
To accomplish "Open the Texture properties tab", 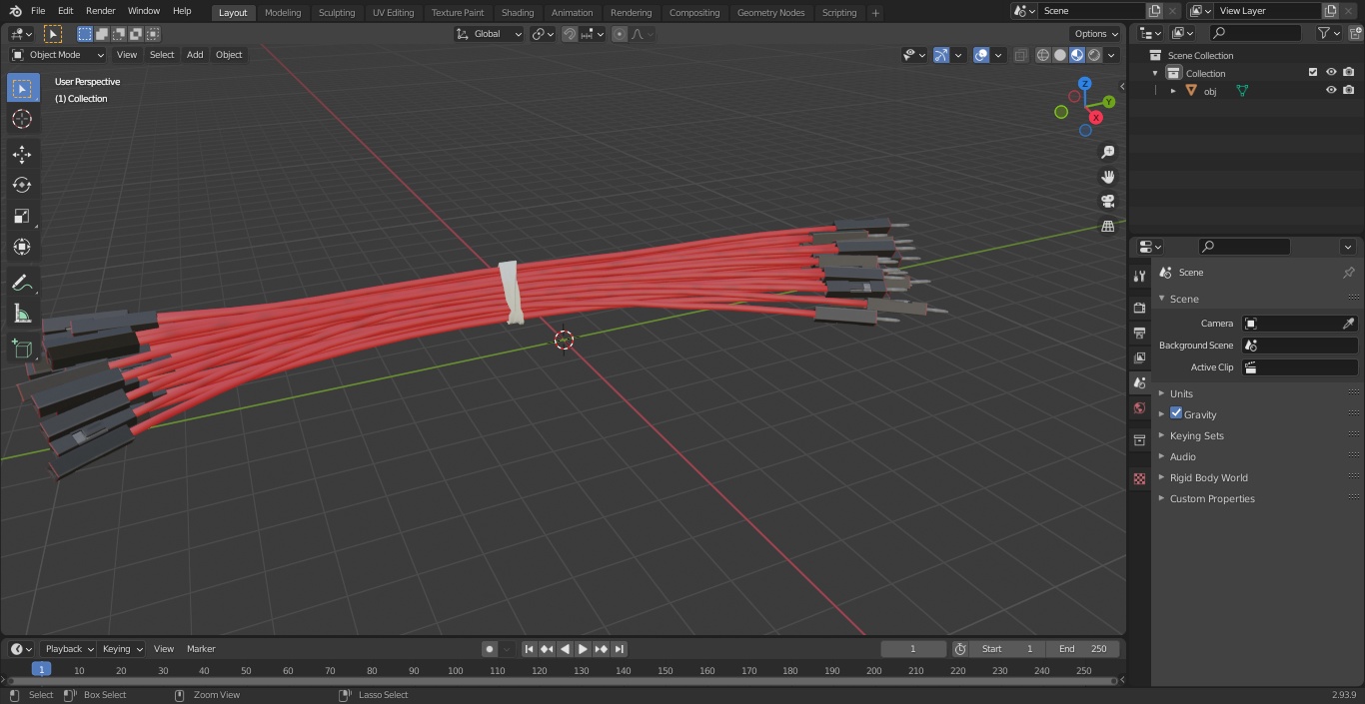I will click(x=1139, y=478).
